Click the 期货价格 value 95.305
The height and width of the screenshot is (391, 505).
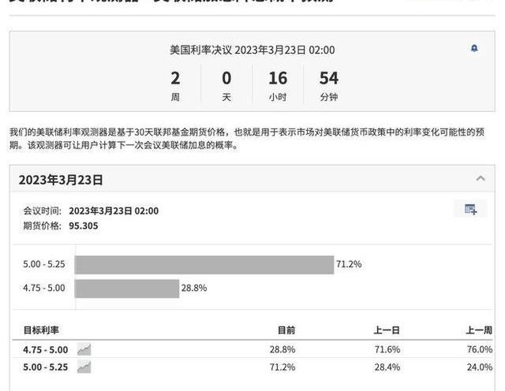coord(84,225)
